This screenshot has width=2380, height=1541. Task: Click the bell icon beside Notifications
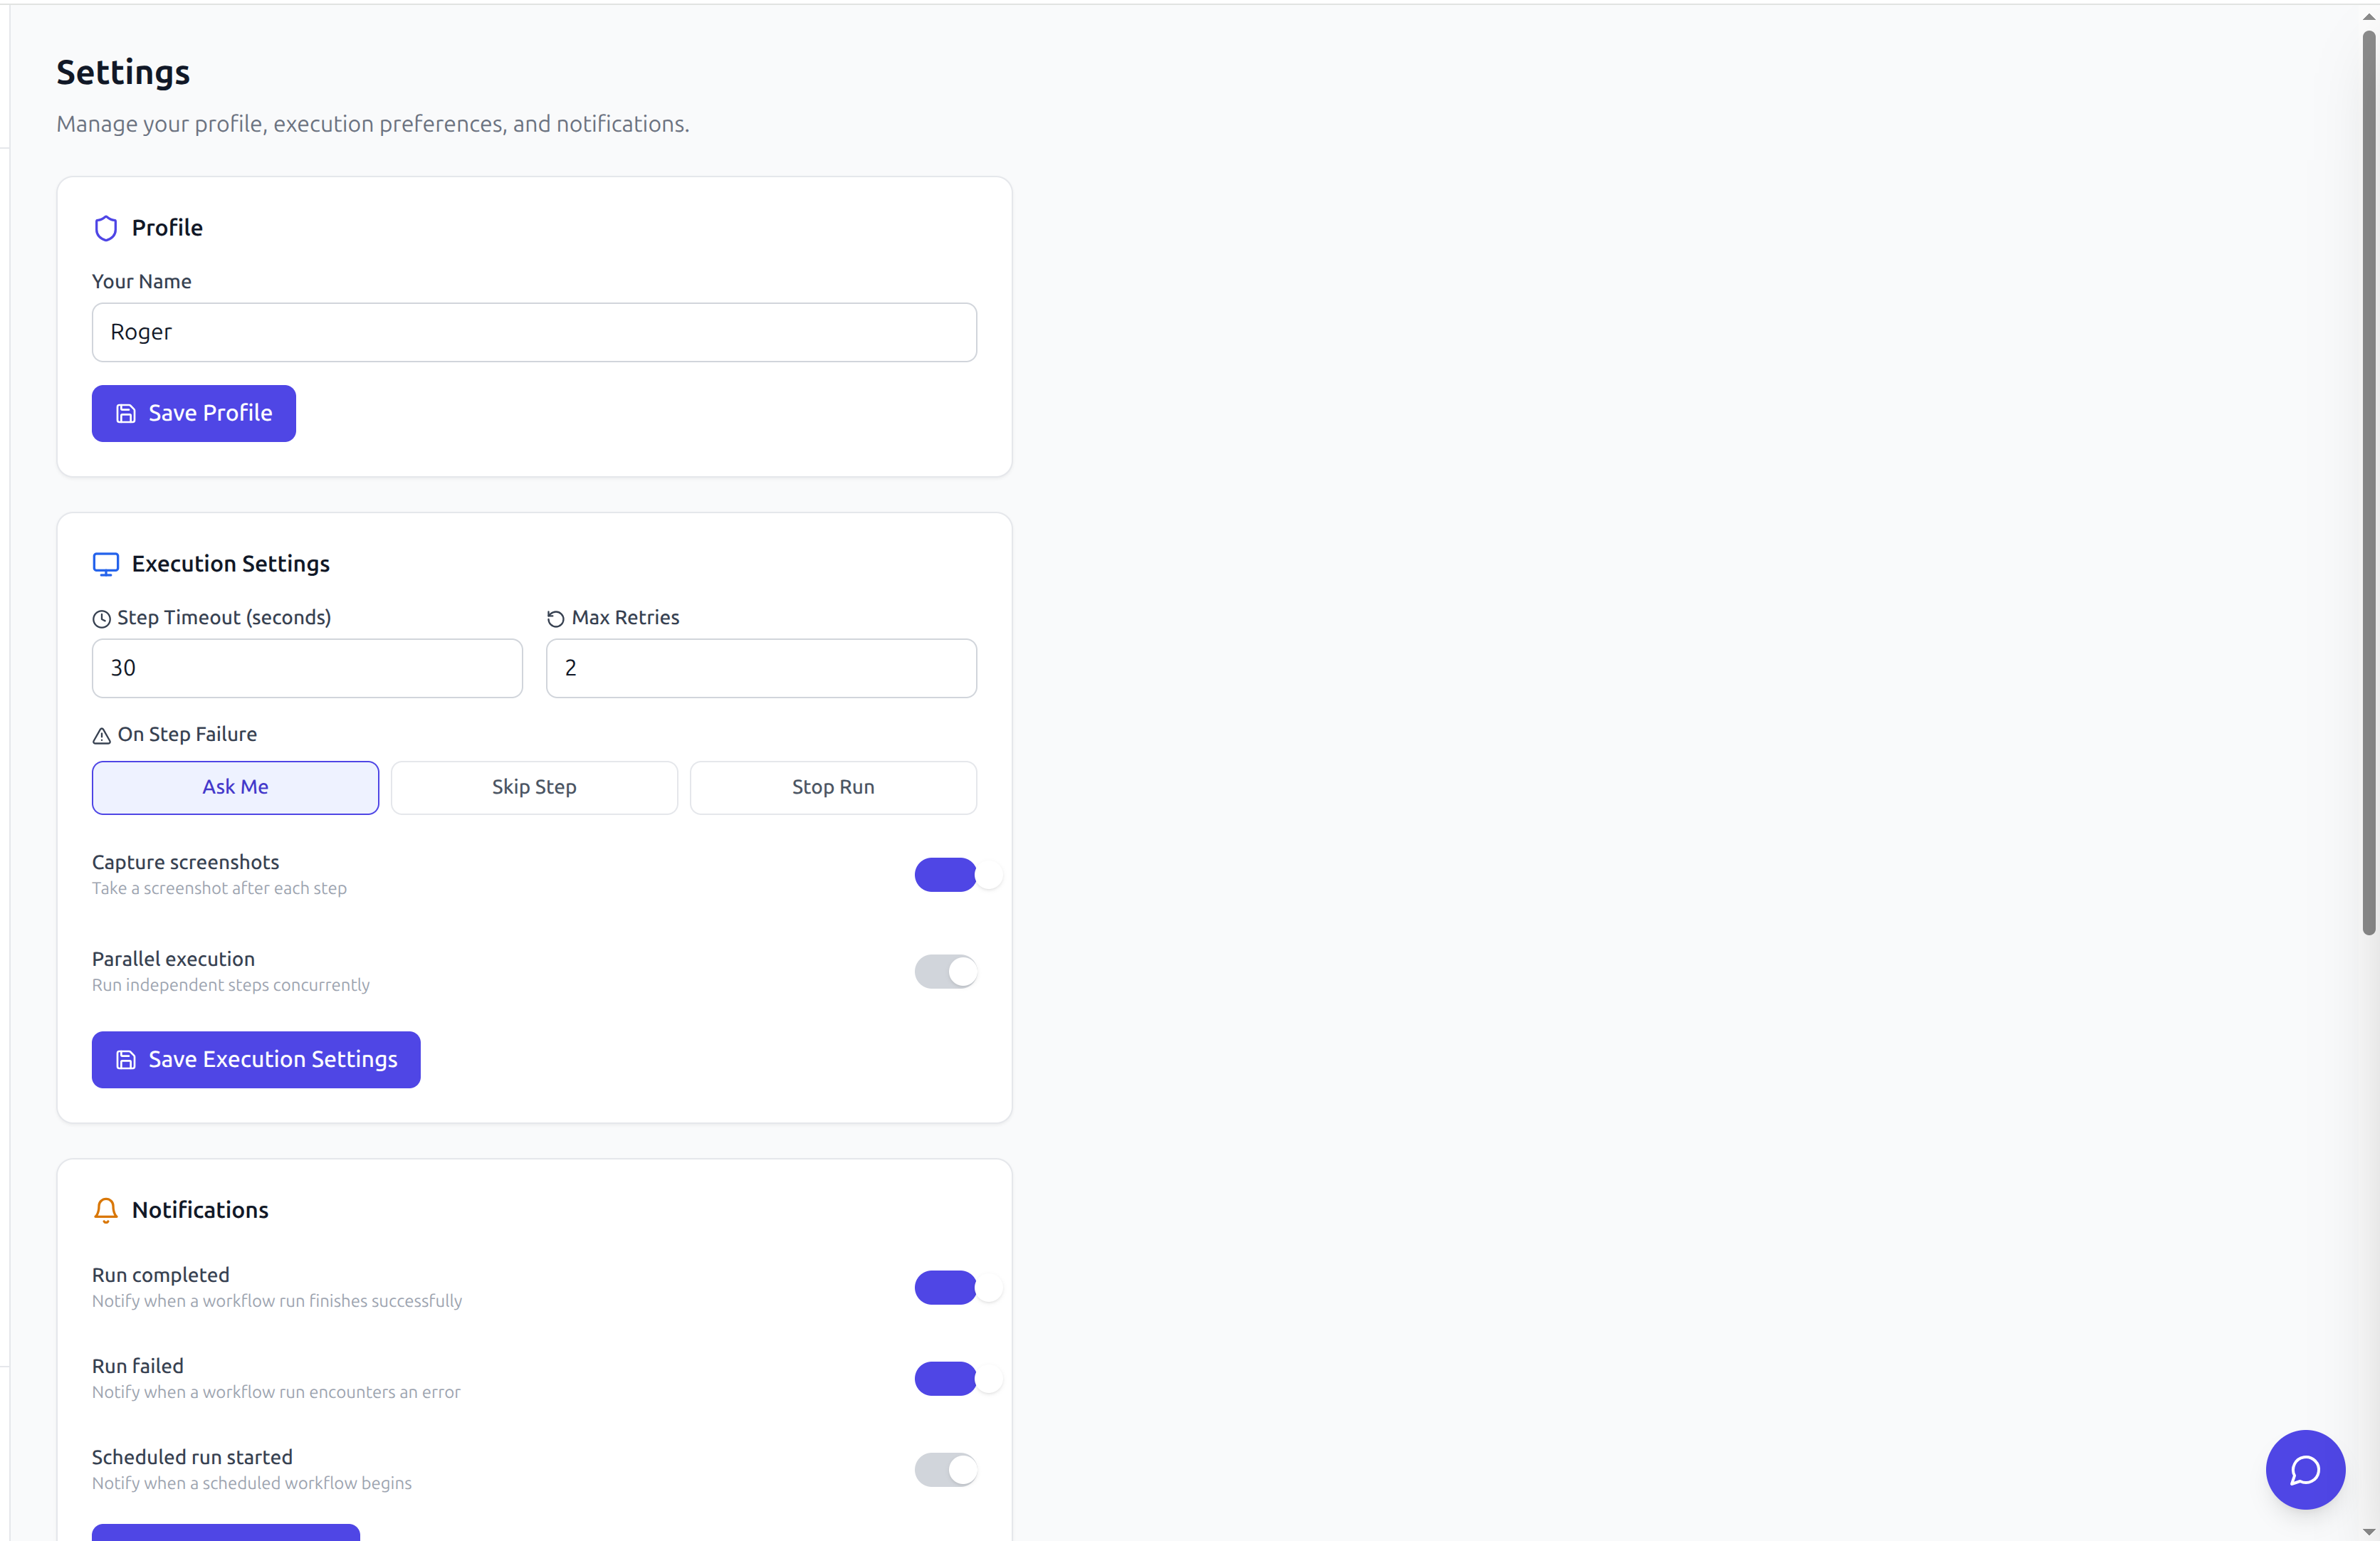point(106,1210)
